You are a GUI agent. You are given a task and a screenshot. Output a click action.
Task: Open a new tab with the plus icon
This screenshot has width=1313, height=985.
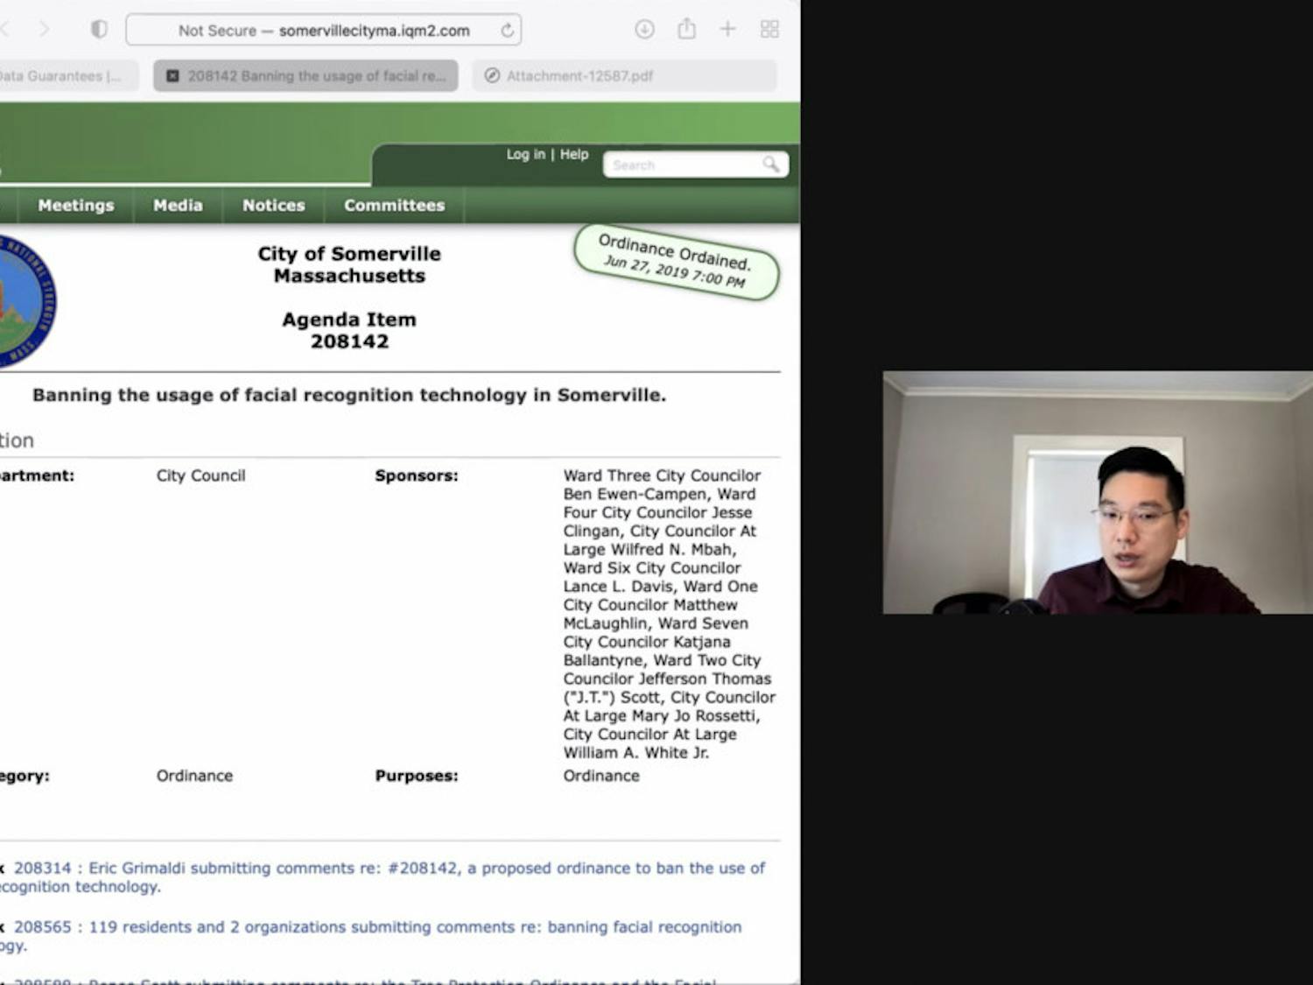(727, 29)
